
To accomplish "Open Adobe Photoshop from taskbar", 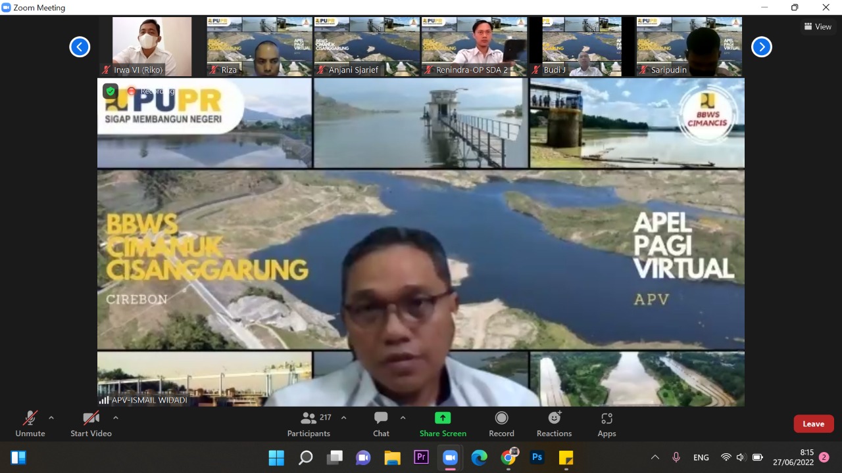I will pyautogui.click(x=537, y=457).
